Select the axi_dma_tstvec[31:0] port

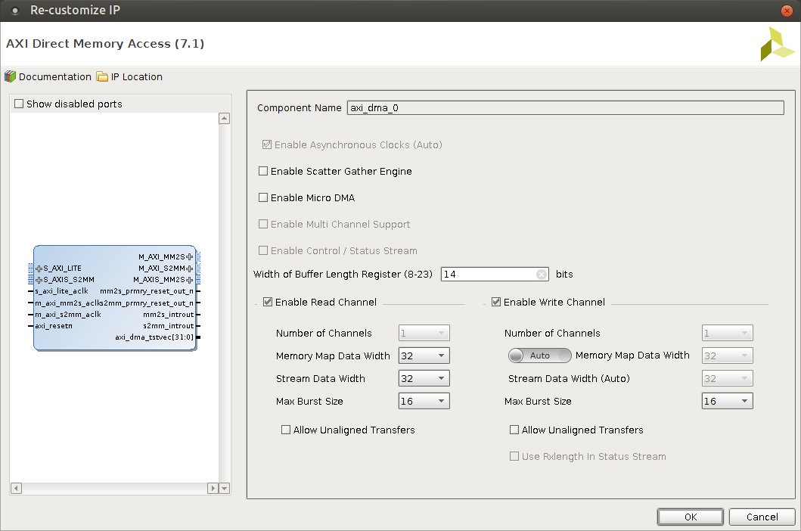tap(154, 337)
